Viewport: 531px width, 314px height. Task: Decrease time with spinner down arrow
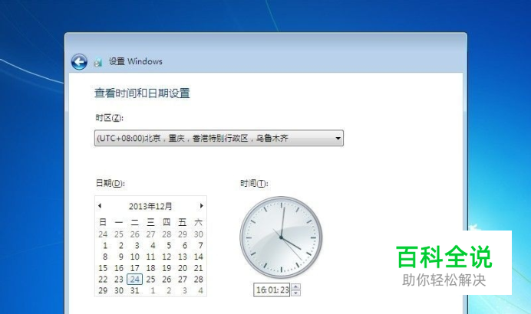coord(295,293)
